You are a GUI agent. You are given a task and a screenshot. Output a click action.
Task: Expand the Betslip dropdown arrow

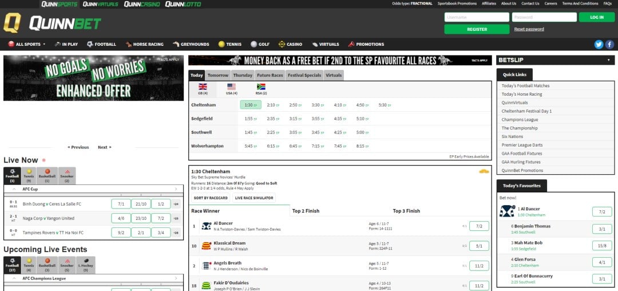click(x=608, y=60)
